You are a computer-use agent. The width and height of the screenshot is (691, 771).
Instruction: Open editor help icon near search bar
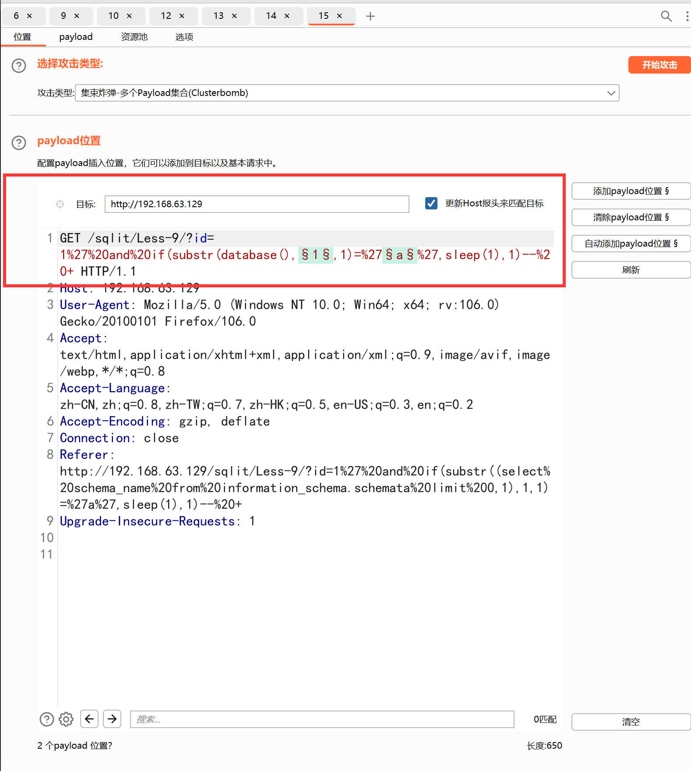[x=47, y=719]
